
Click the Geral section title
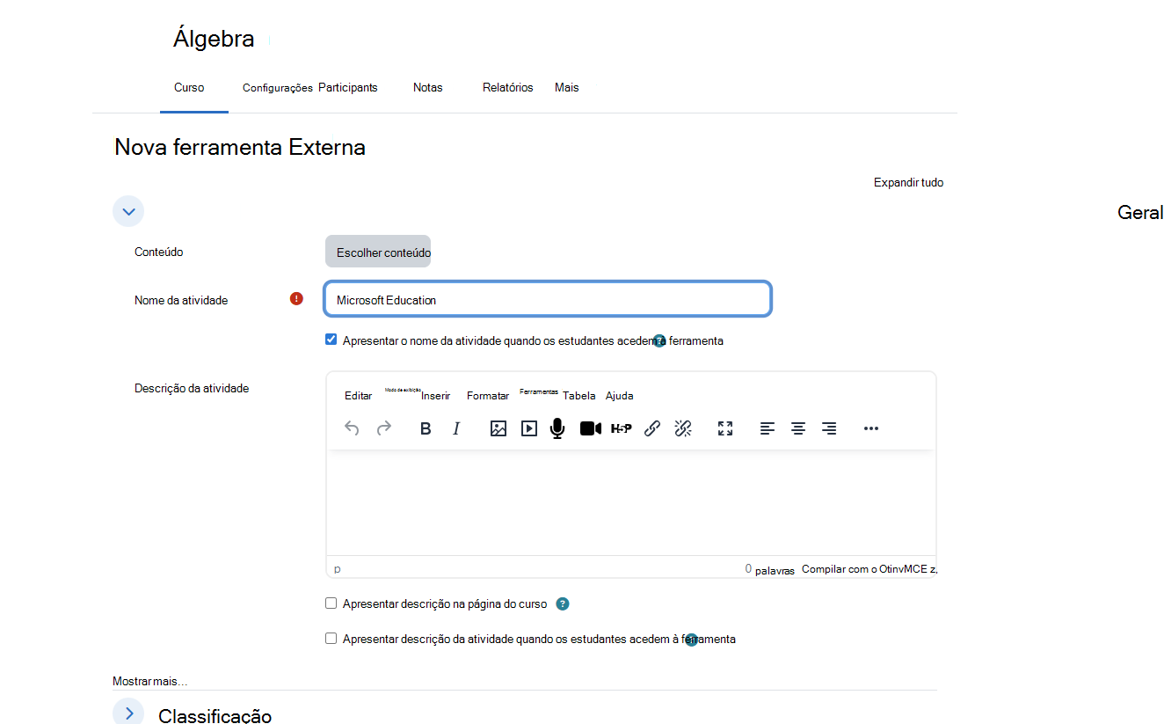click(1140, 213)
